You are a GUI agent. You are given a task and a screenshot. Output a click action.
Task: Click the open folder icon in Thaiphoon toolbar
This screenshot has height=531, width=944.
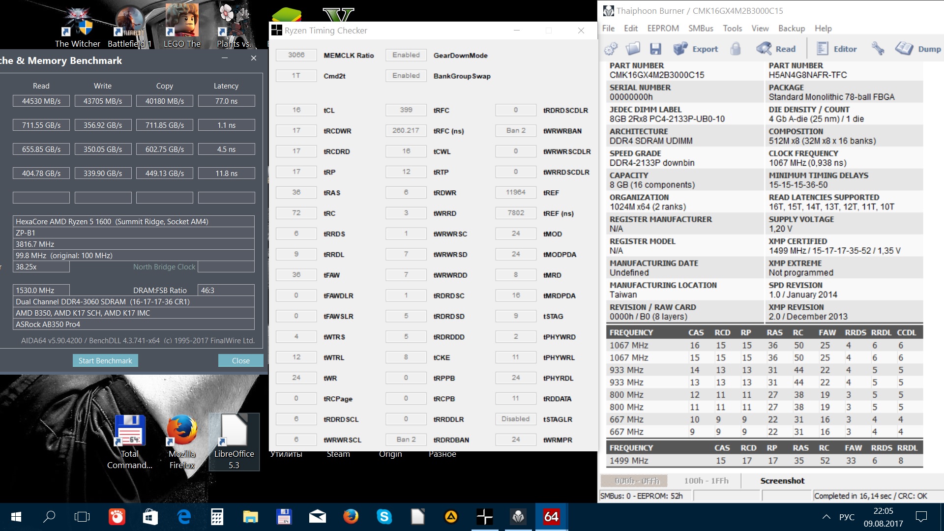[x=633, y=49]
